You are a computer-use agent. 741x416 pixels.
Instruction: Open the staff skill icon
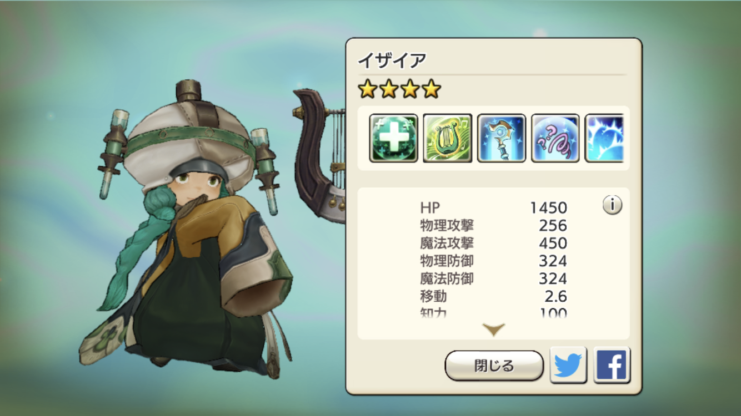[x=502, y=138]
